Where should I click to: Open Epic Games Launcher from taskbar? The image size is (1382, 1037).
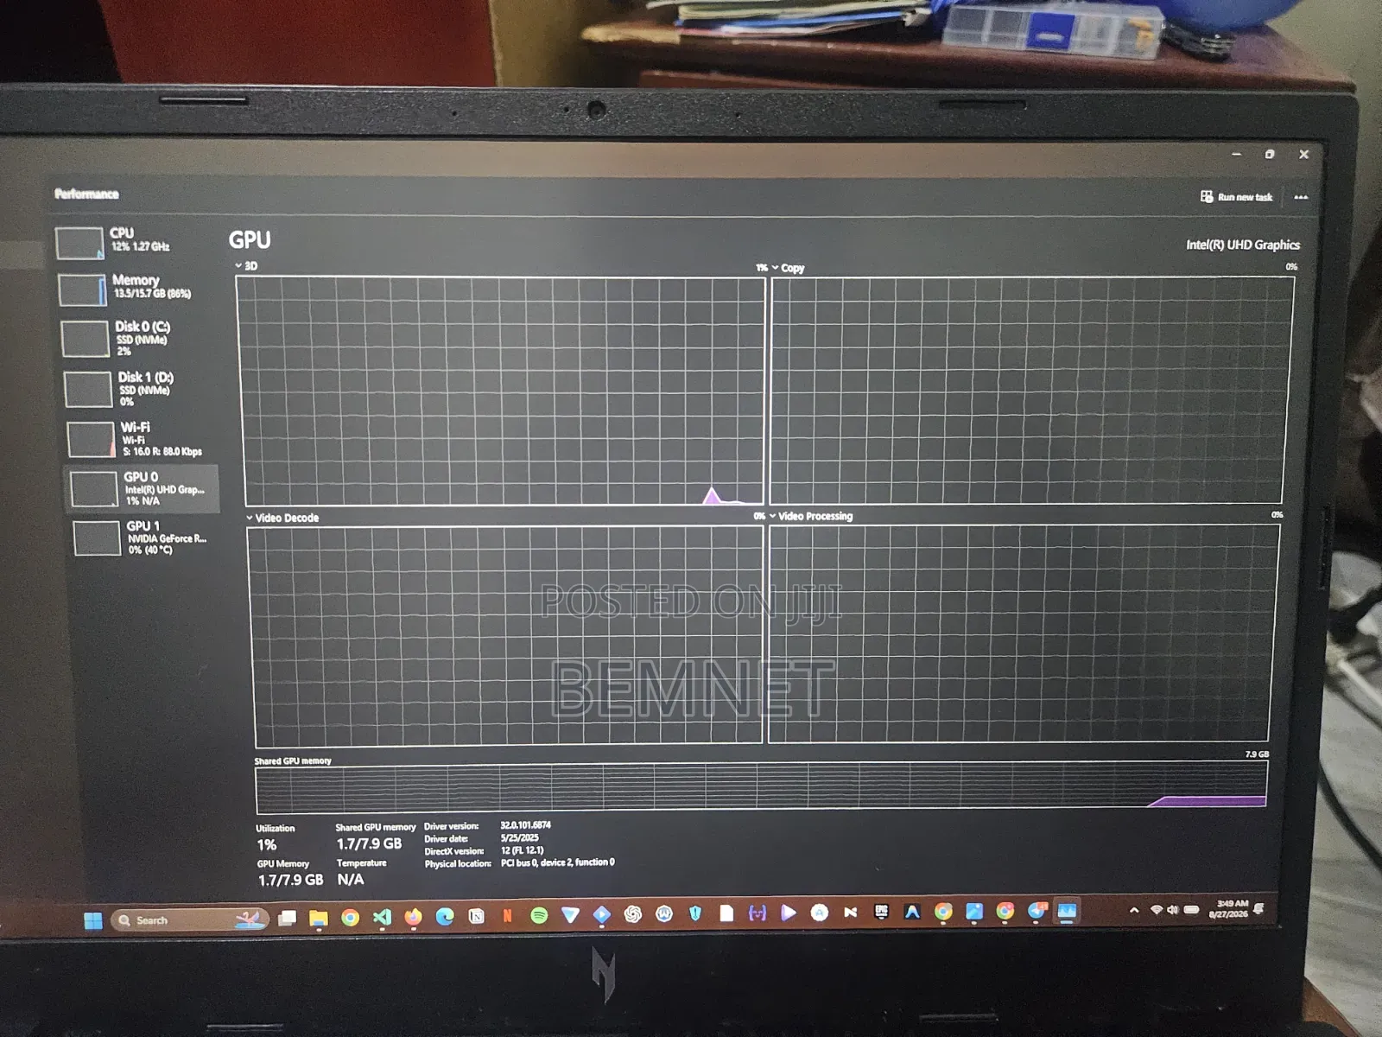click(881, 912)
